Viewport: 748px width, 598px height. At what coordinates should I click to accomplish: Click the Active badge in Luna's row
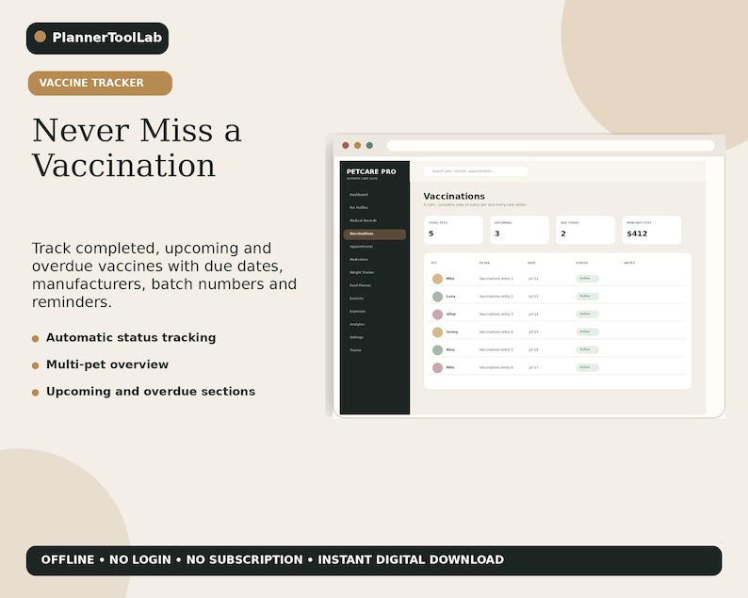(587, 296)
